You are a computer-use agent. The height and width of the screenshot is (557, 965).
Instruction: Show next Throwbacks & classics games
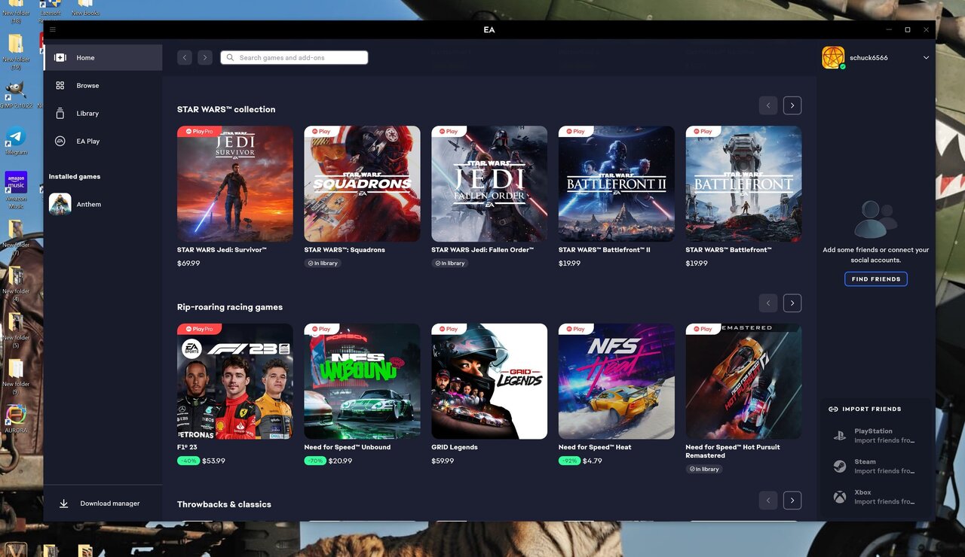[792, 501]
